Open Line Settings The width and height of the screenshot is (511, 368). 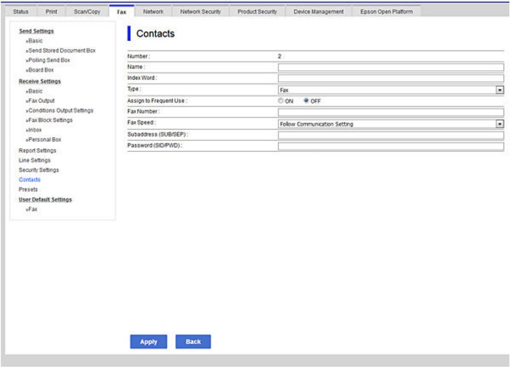pyautogui.click(x=35, y=160)
